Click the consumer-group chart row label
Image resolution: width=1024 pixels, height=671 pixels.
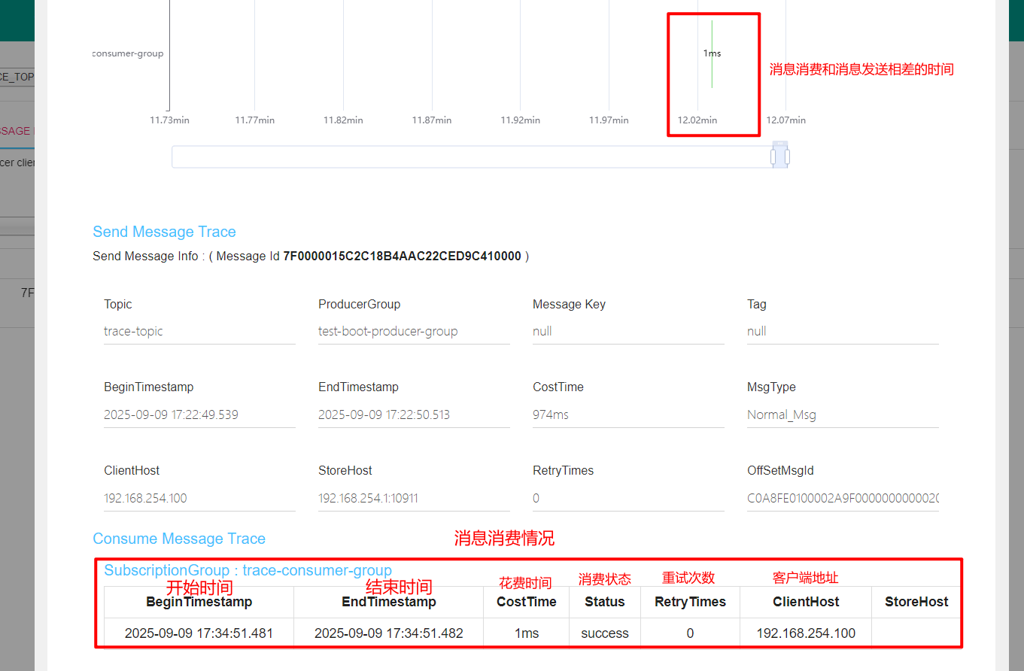[x=128, y=53]
